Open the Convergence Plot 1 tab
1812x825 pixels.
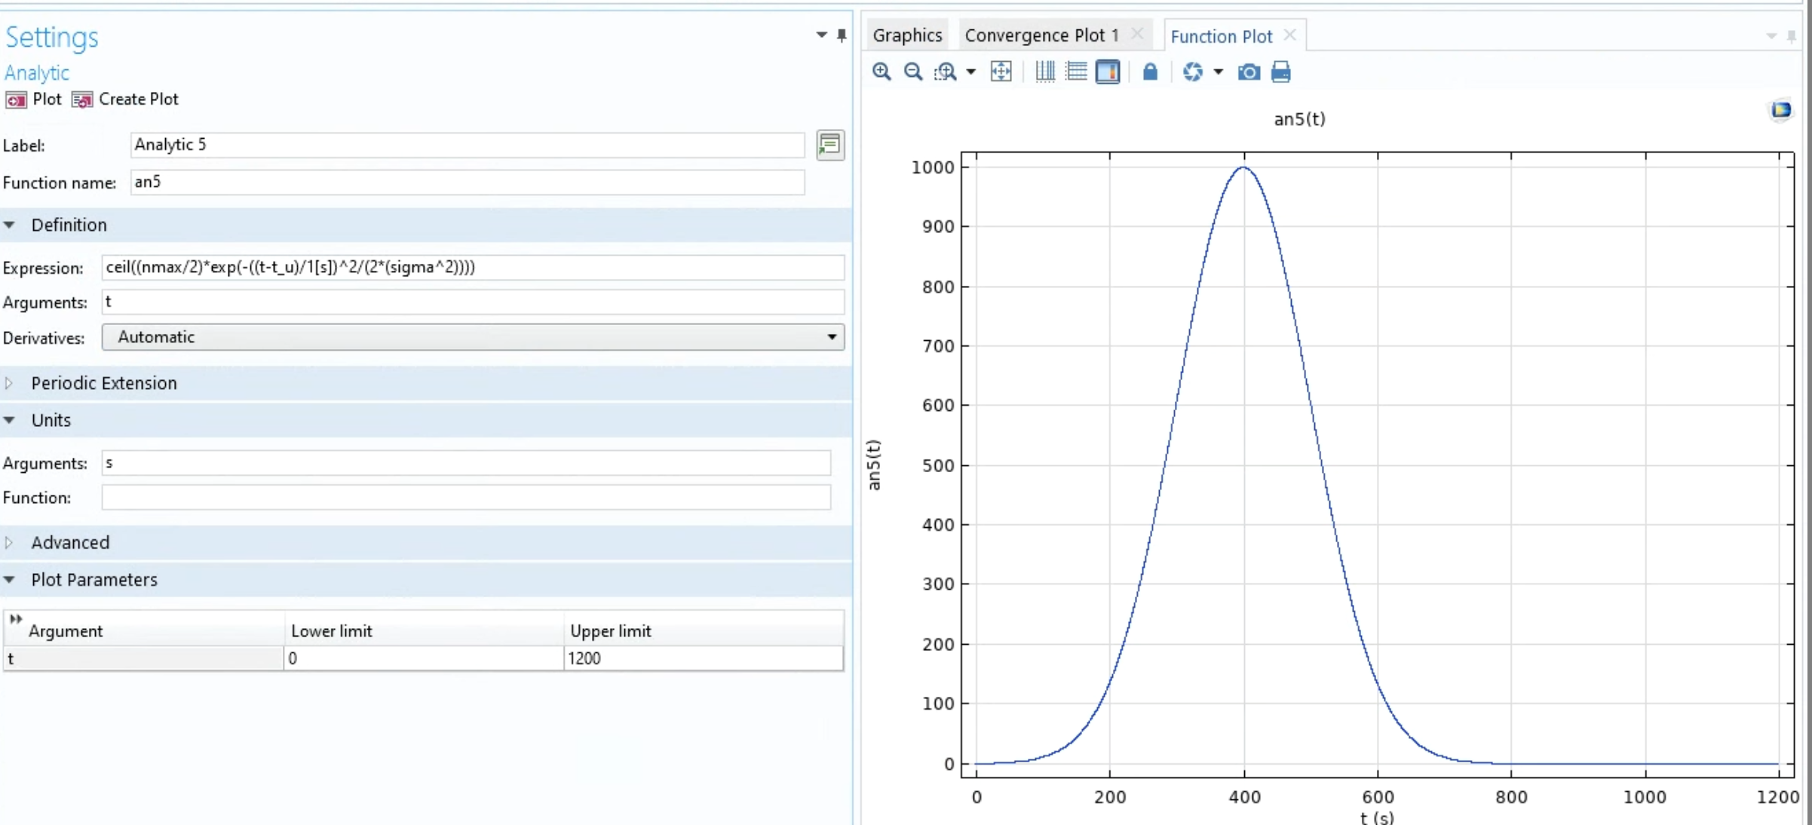coord(1041,35)
